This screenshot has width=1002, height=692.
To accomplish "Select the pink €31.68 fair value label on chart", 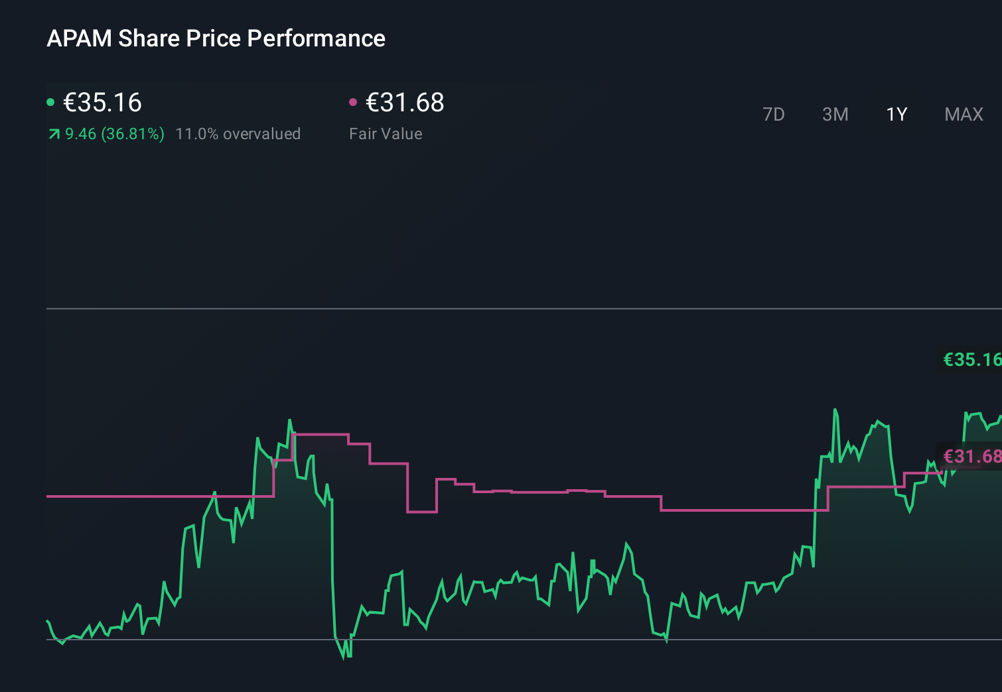I will (971, 456).
